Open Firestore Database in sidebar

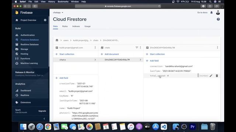point(29,40)
